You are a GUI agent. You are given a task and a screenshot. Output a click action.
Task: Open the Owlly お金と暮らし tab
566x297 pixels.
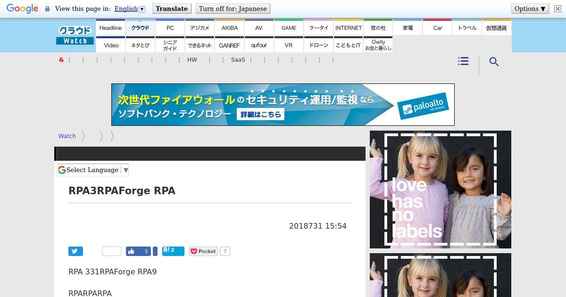pos(378,45)
